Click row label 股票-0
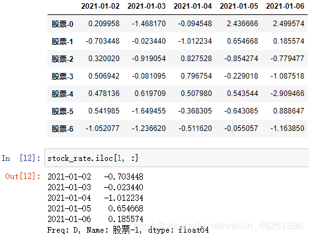The width and height of the screenshot is (309, 237). tap(62, 24)
